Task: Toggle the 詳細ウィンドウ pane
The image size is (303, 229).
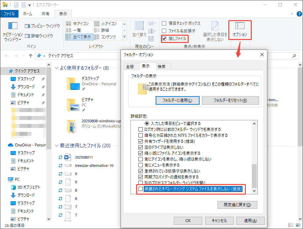Action: point(39,36)
